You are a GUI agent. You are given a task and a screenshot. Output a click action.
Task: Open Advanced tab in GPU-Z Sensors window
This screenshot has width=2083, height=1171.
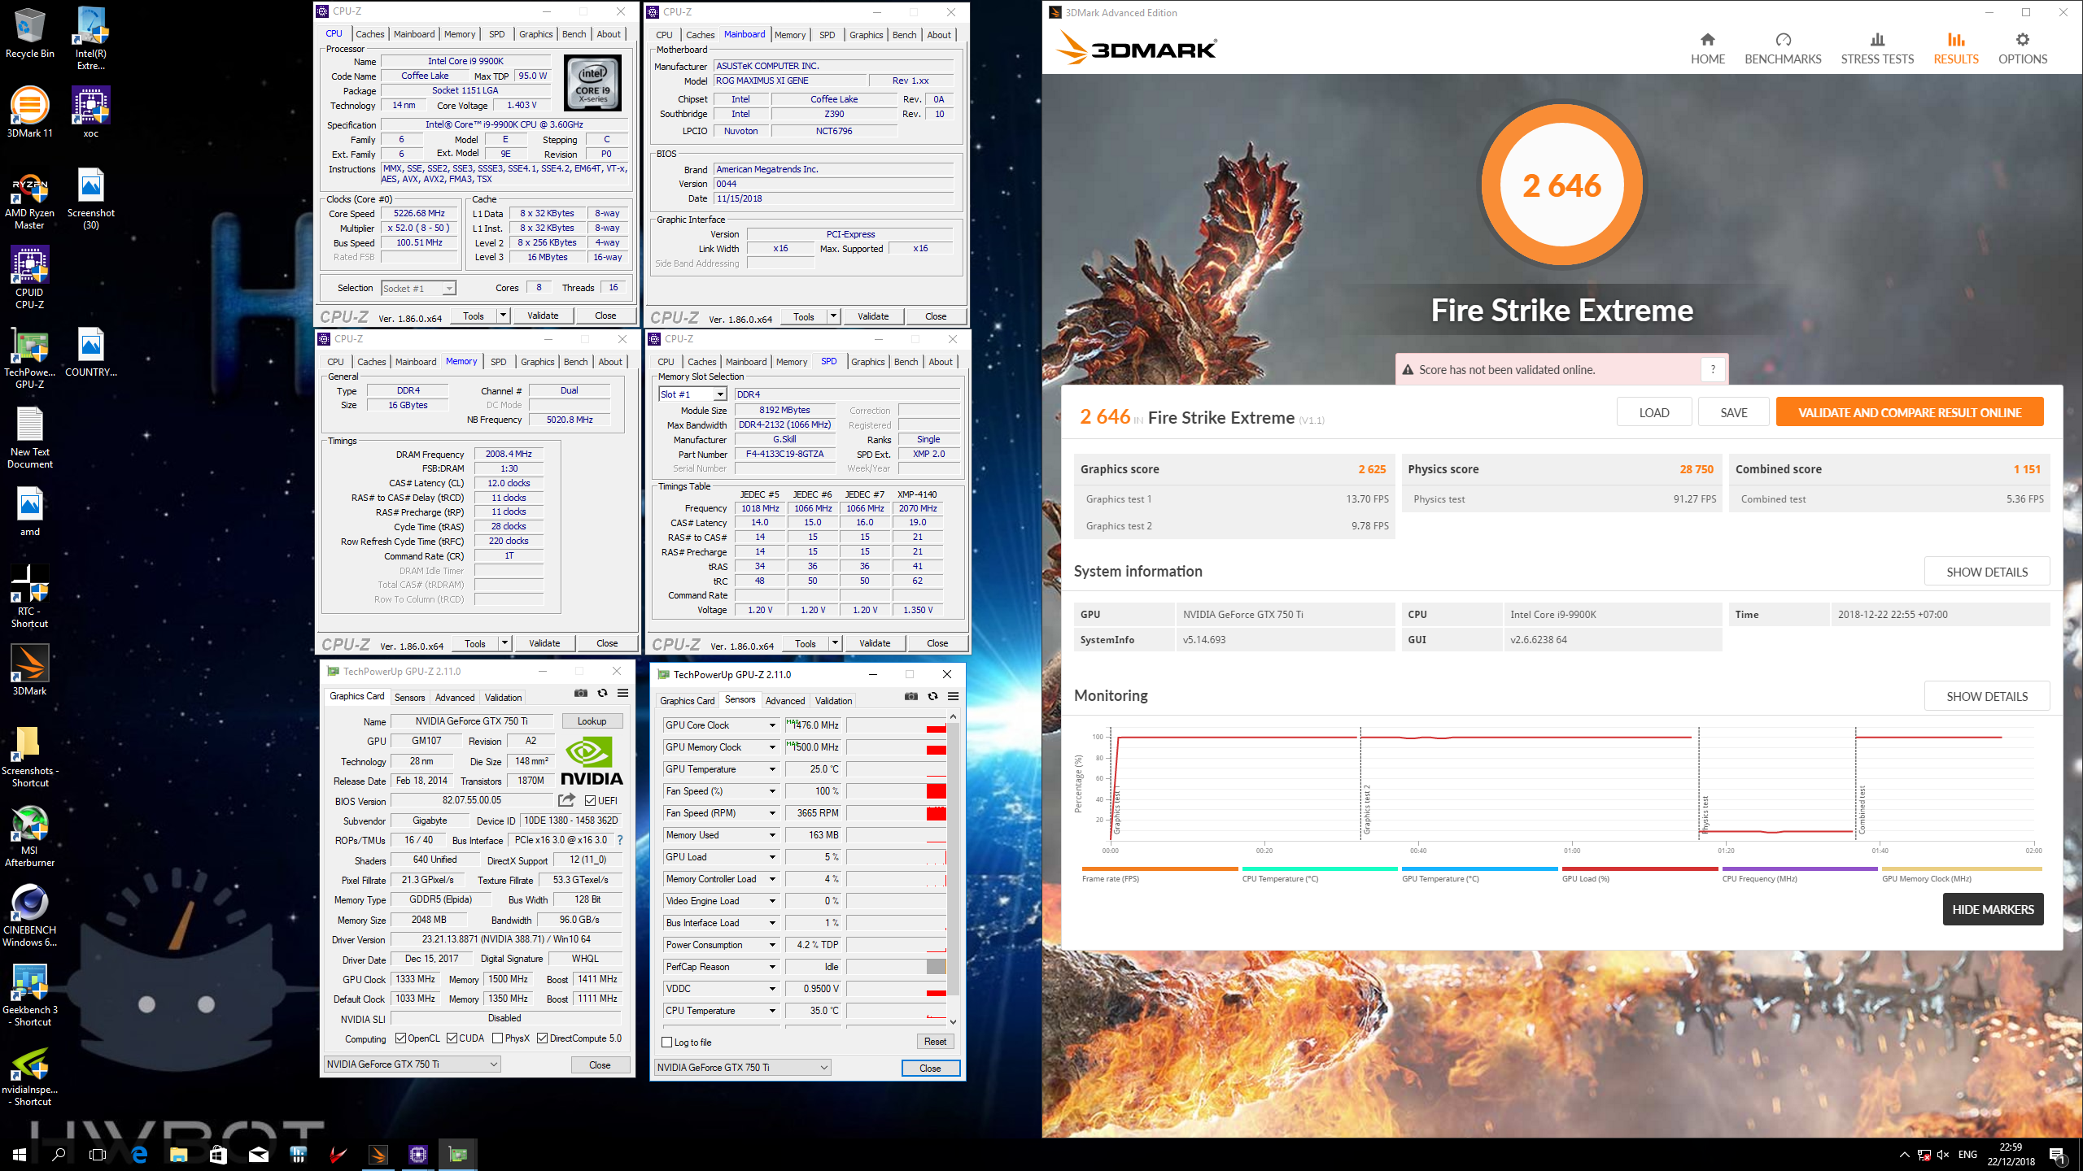click(x=784, y=701)
